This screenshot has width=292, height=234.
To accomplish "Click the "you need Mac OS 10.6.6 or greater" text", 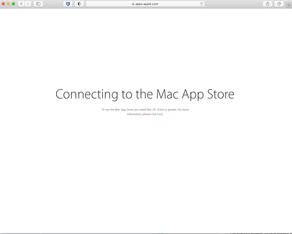I will pyautogui.click(x=155, y=110).
